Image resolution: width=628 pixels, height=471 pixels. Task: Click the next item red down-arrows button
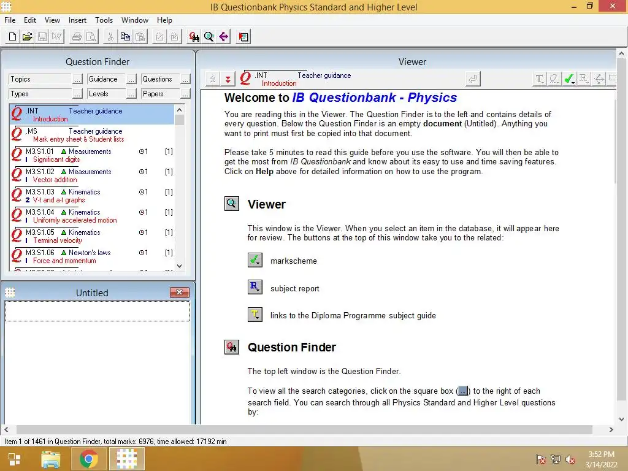228,79
